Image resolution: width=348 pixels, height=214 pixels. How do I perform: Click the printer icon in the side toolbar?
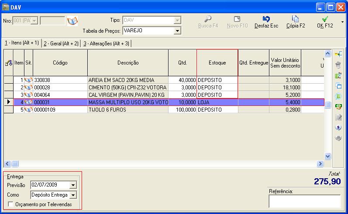click(x=338, y=138)
